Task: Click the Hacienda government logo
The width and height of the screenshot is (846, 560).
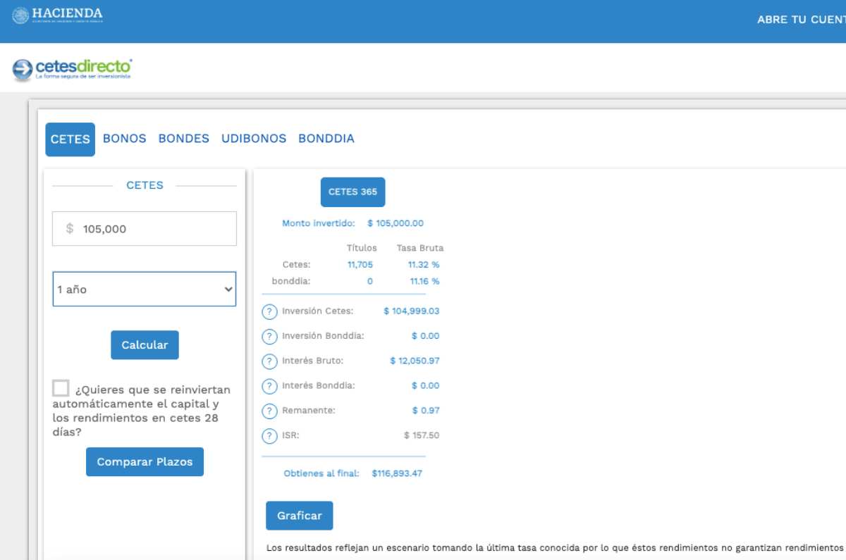Action: pos(58,16)
